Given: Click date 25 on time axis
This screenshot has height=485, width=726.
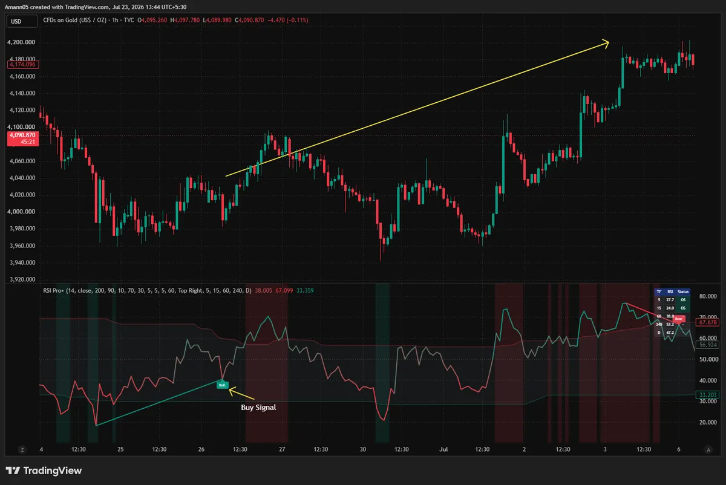Looking at the screenshot, I should (120, 449).
